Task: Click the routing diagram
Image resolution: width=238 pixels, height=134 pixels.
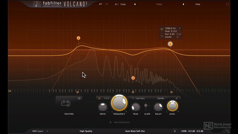Action: tap(66, 103)
